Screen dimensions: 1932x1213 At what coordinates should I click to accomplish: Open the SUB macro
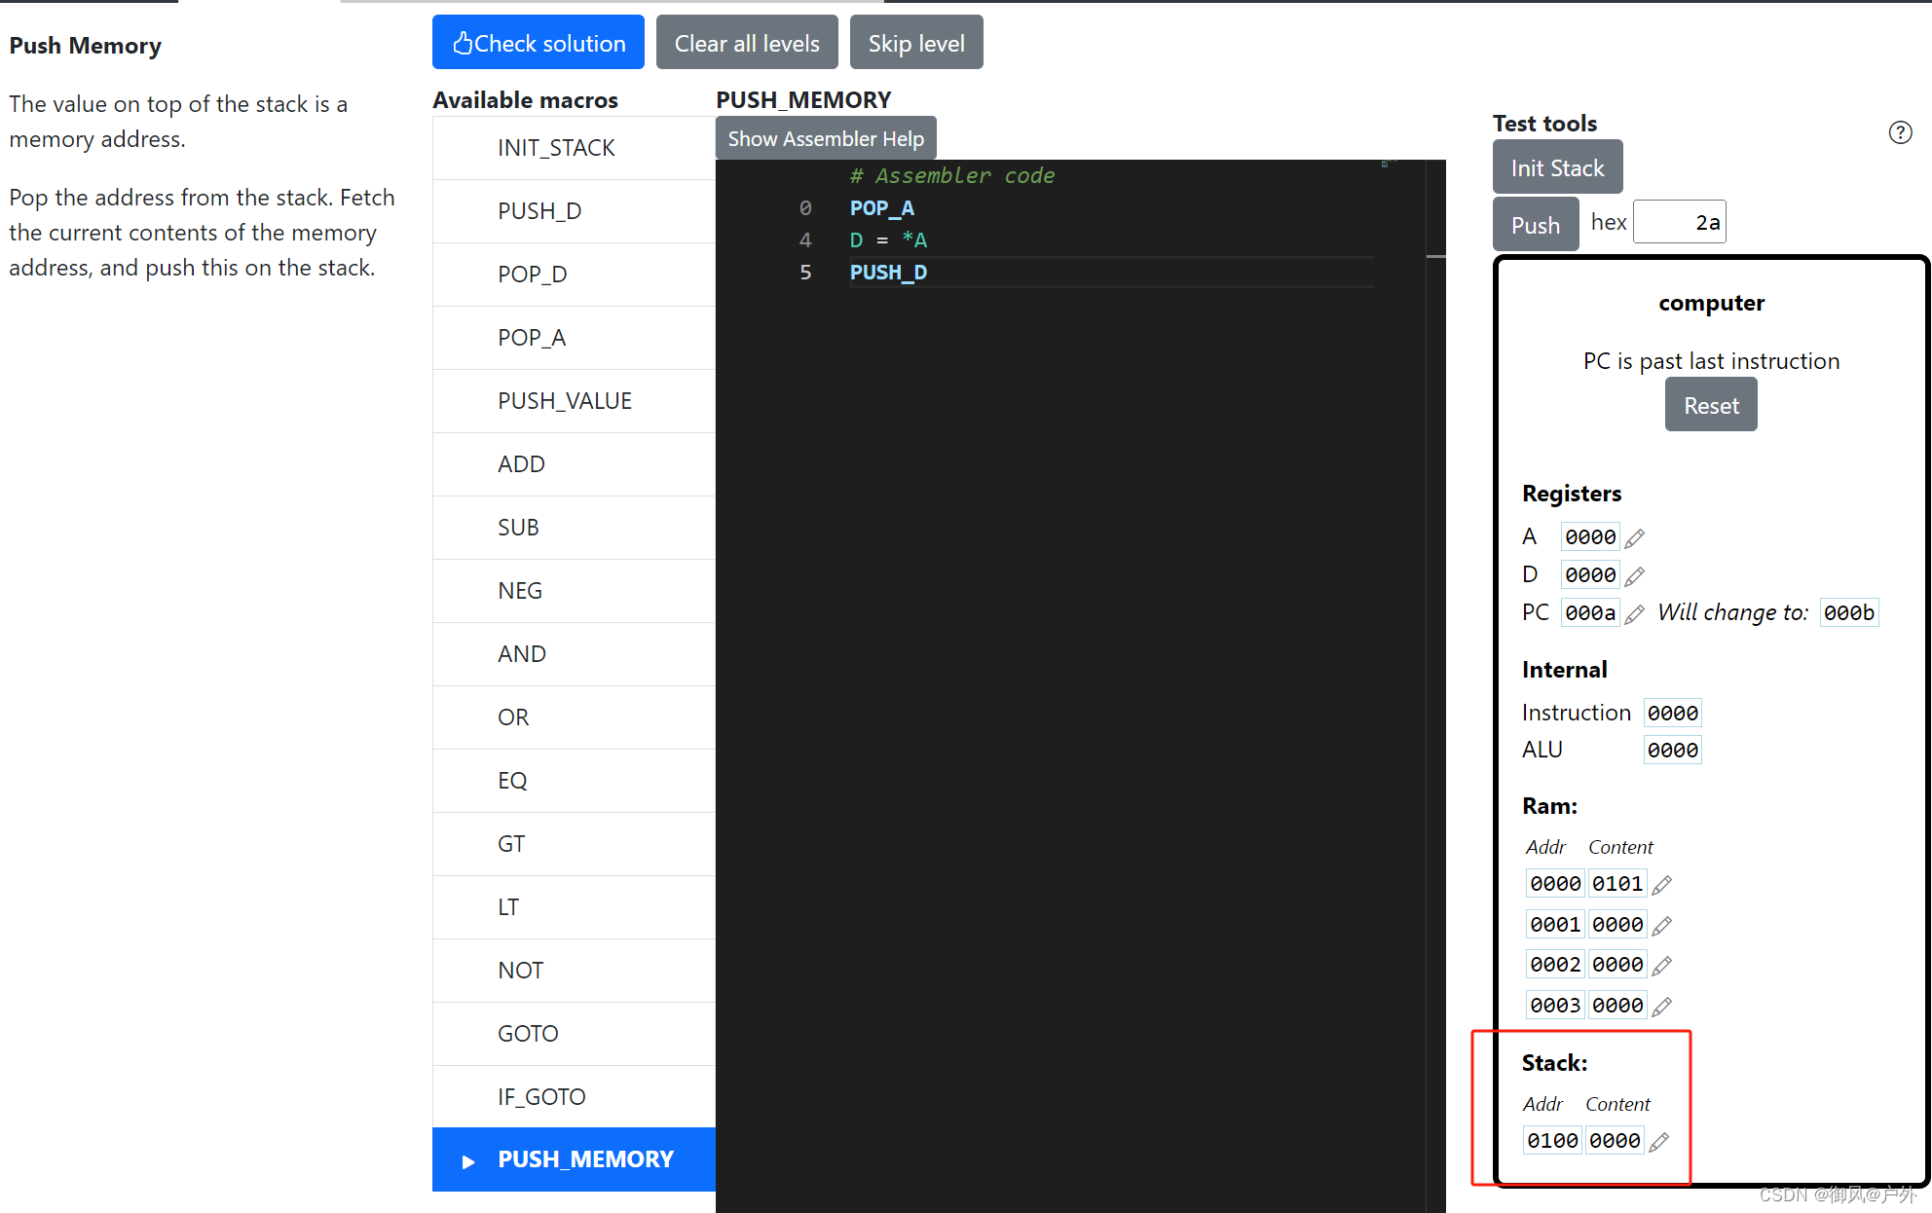pyautogui.click(x=574, y=528)
